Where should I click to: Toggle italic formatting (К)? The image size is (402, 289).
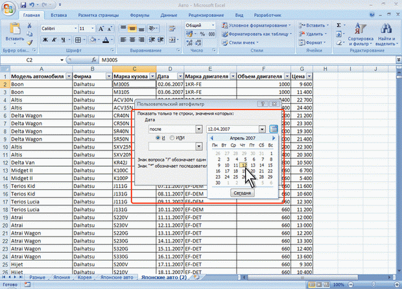(54, 40)
